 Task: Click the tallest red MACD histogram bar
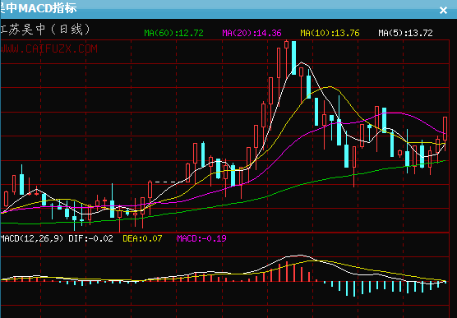coord(287,271)
